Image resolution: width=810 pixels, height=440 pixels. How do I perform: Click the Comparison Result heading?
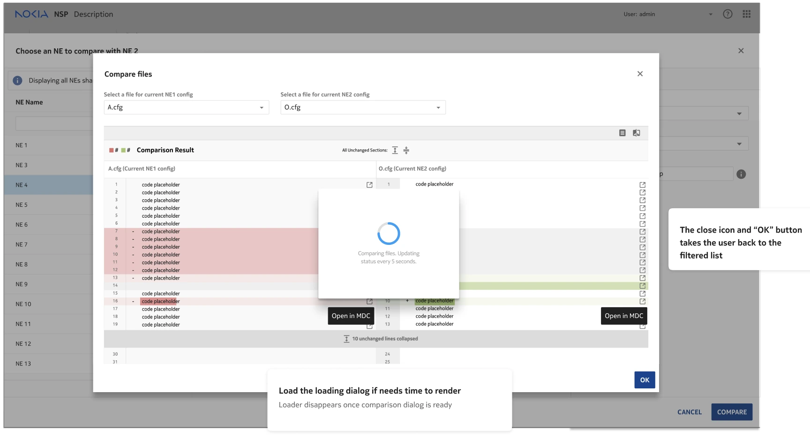(x=165, y=150)
